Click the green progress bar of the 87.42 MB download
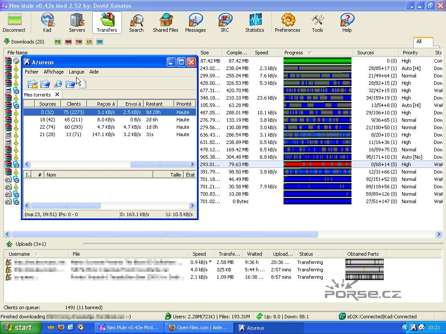 (x=318, y=61)
